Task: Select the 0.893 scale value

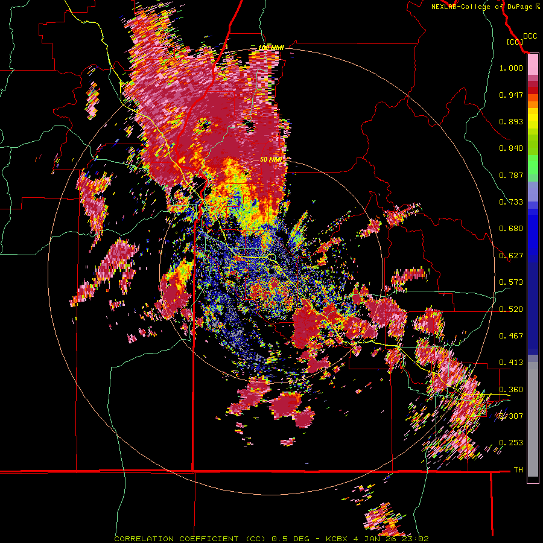Action: 511,121
